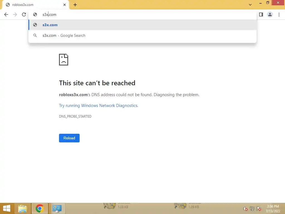This screenshot has width=285, height=214.
Task: Choose the s3x.com autocomplete suggestion
Action: click(x=142, y=25)
